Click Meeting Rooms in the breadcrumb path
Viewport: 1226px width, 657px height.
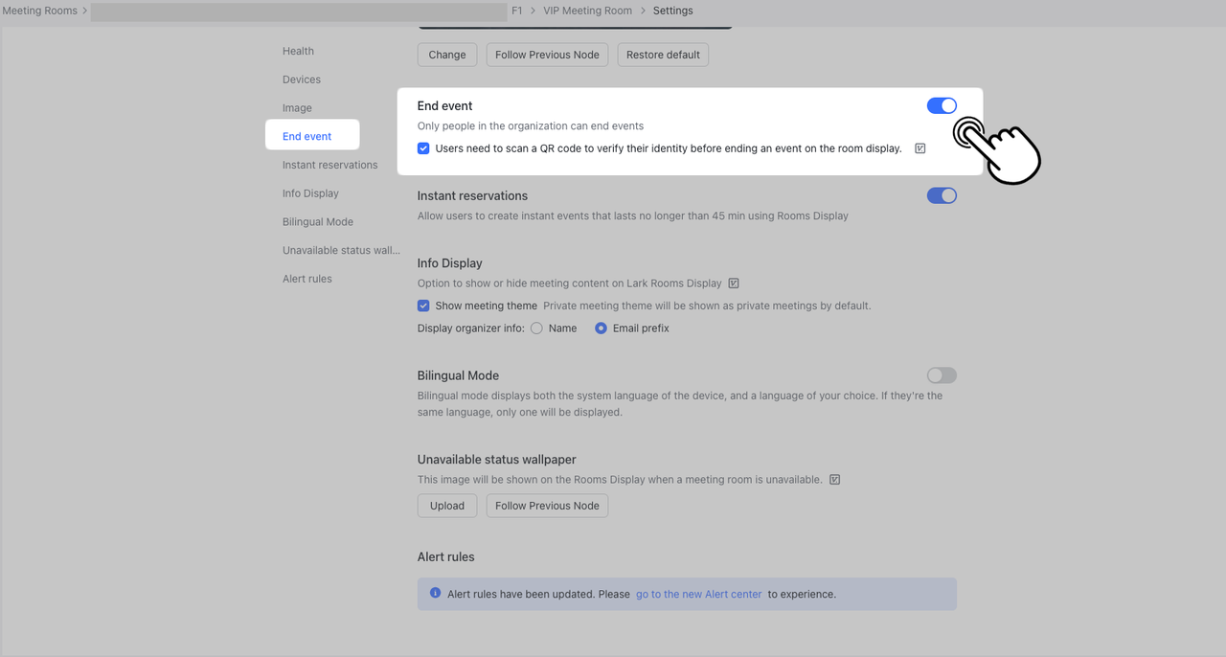pyautogui.click(x=39, y=11)
